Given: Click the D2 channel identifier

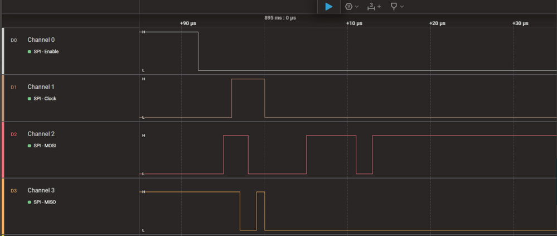Looking at the screenshot, I should click(13, 134).
